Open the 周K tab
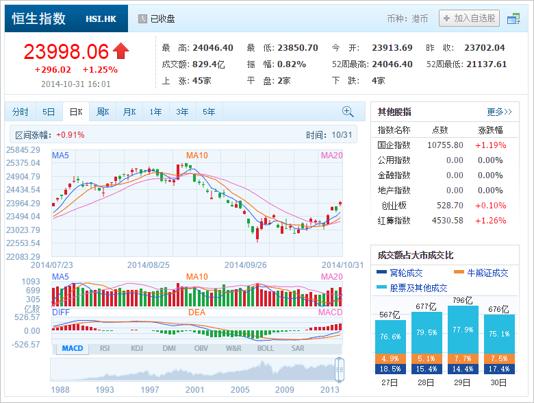Viewport: 534px width, 403px height. point(103,112)
